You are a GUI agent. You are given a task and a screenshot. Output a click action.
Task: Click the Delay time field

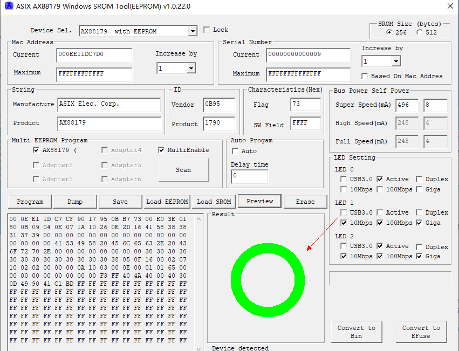click(249, 177)
